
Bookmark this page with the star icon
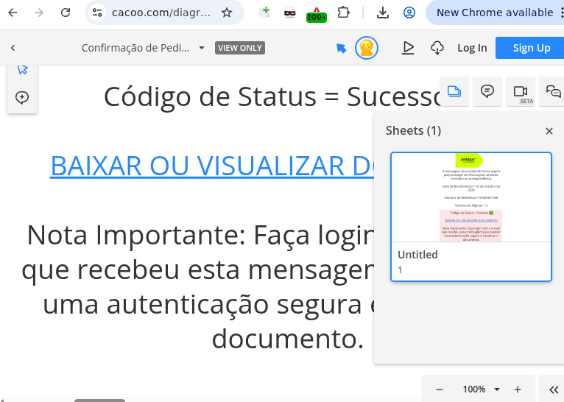[x=227, y=13]
